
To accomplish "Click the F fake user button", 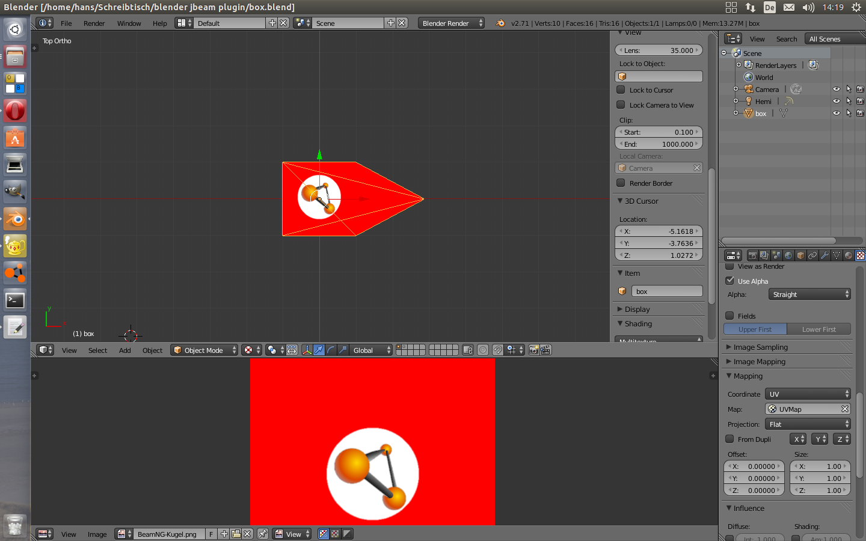I will coord(211,534).
